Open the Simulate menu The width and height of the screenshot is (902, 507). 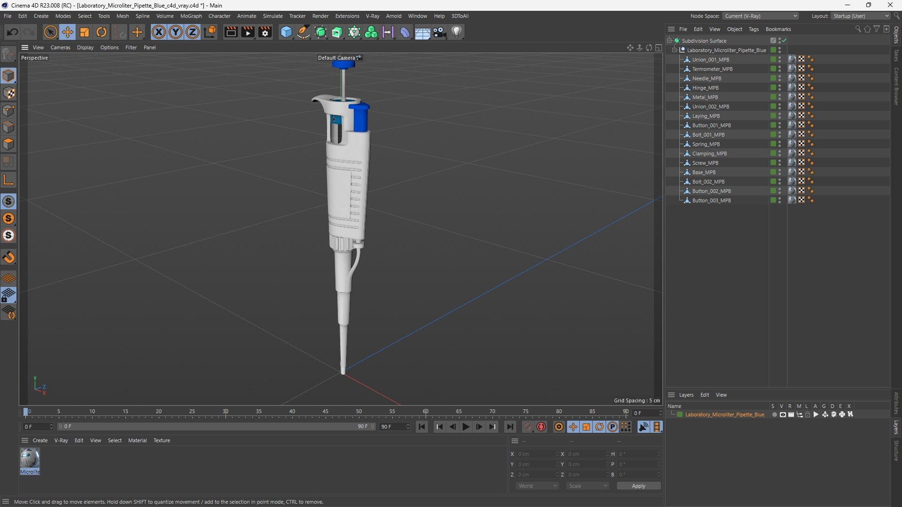tap(272, 16)
